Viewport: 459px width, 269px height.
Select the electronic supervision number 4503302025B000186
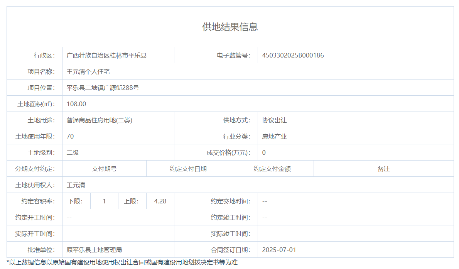point(293,55)
